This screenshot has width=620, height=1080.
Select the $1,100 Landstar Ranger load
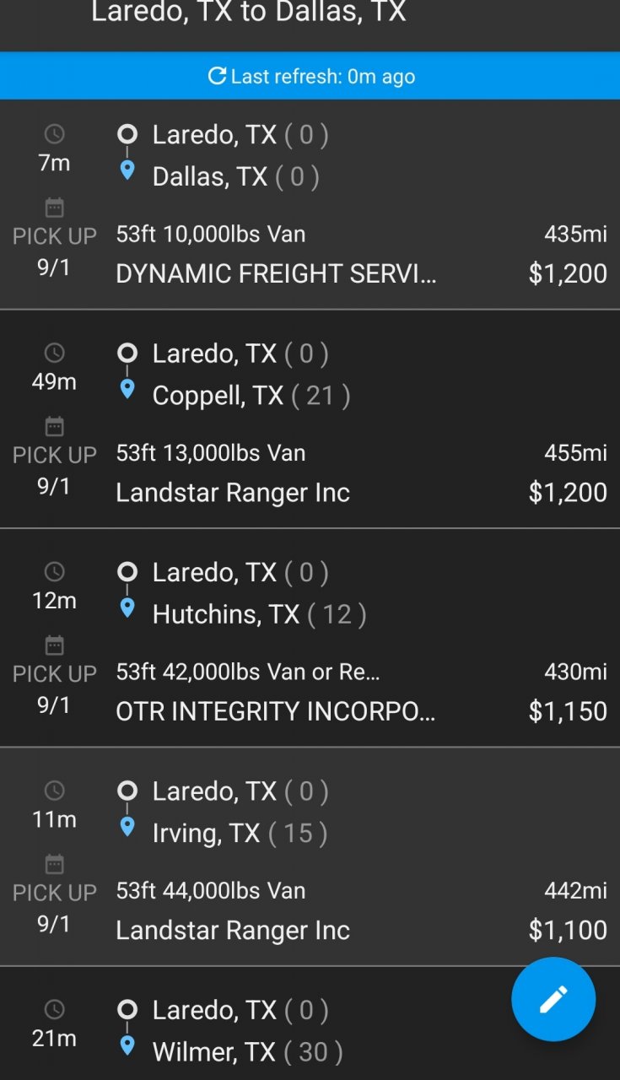[233, 930]
